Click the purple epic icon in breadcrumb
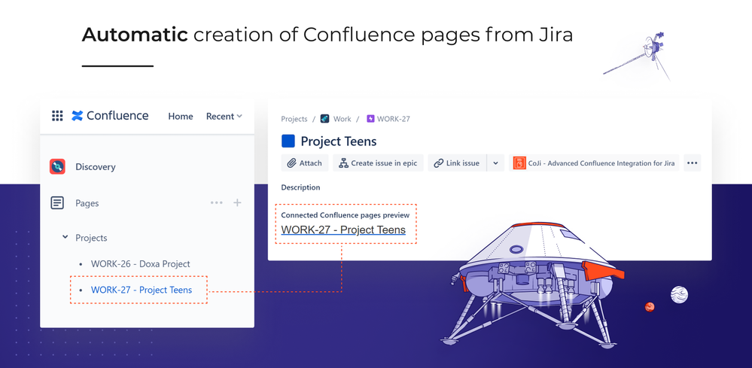The height and width of the screenshot is (368, 752). pos(370,119)
